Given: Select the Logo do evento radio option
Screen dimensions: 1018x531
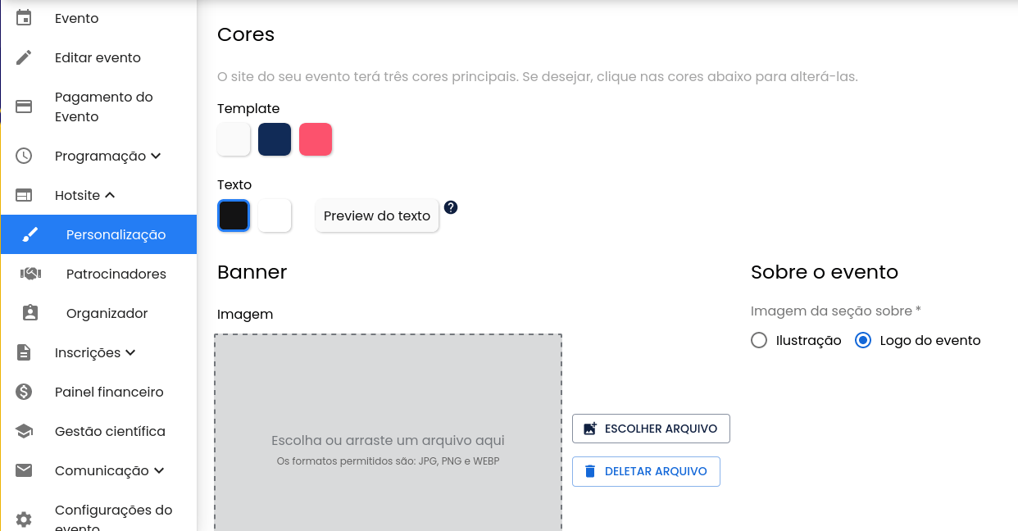Looking at the screenshot, I should coord(862,340).
